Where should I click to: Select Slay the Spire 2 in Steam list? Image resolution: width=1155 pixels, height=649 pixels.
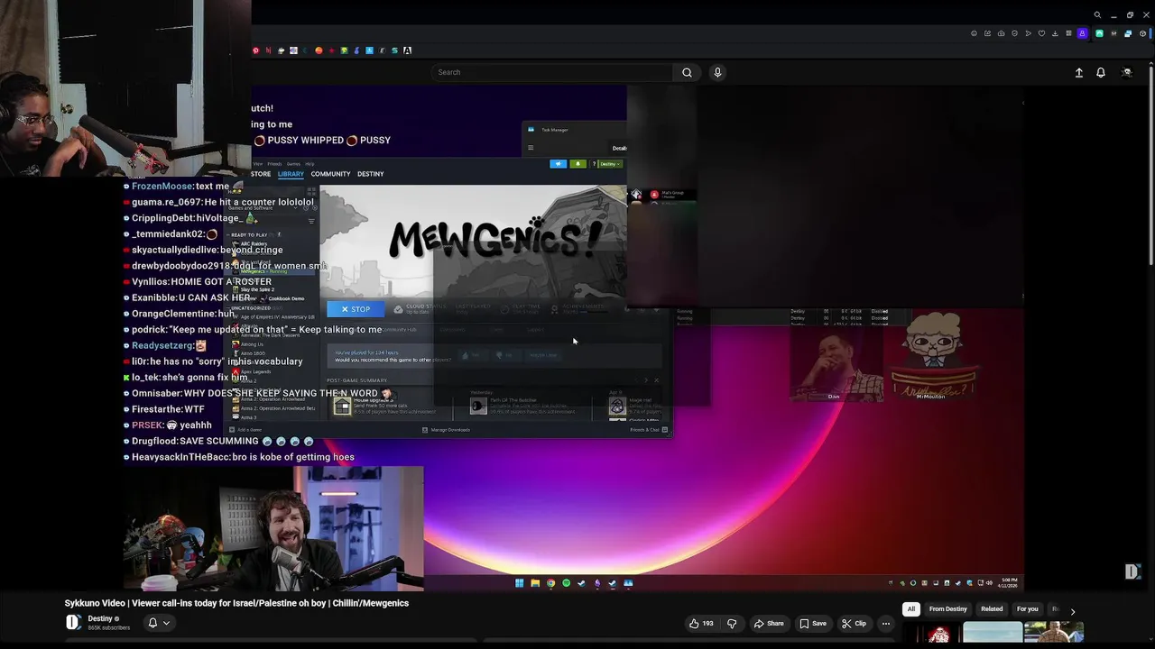[258, 289]
